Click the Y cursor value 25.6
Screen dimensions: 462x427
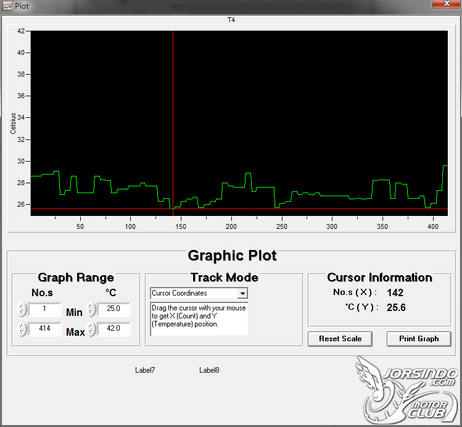click(x=396, y=308)
